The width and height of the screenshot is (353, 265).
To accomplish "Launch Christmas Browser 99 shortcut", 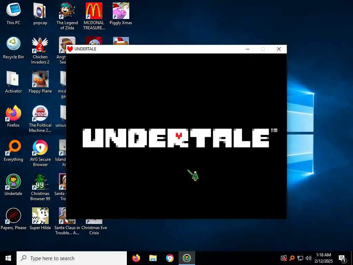I will [40, 187].
